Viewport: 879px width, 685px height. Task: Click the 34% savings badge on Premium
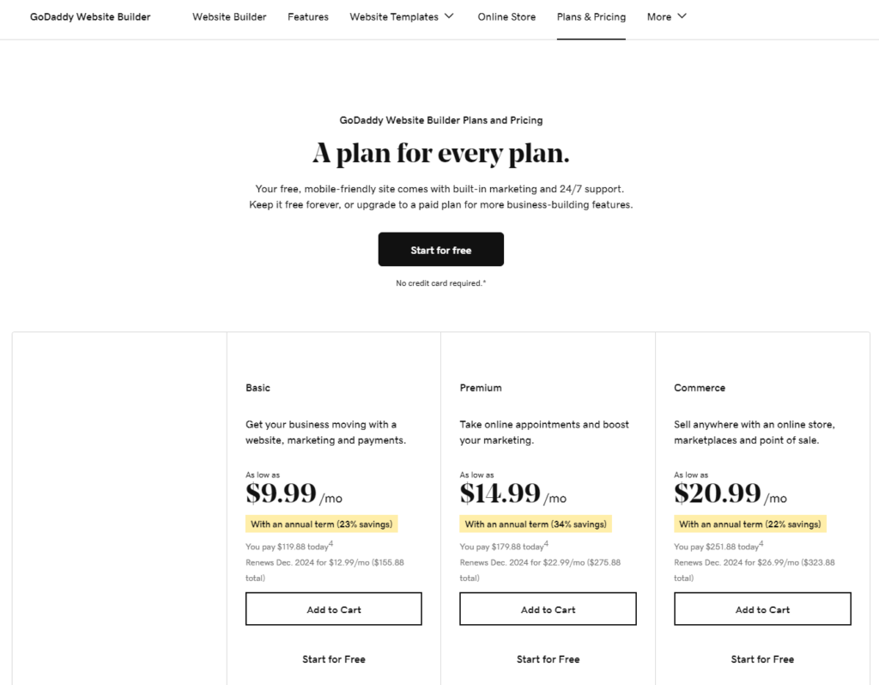535,523
